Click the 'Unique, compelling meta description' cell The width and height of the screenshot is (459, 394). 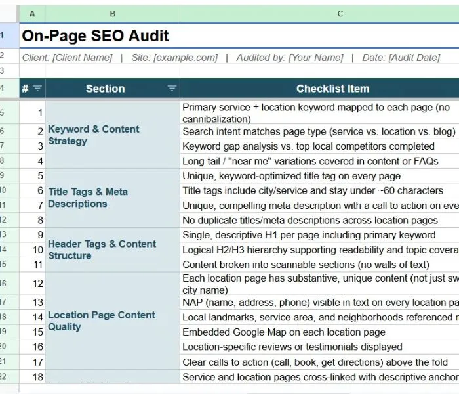319,206
